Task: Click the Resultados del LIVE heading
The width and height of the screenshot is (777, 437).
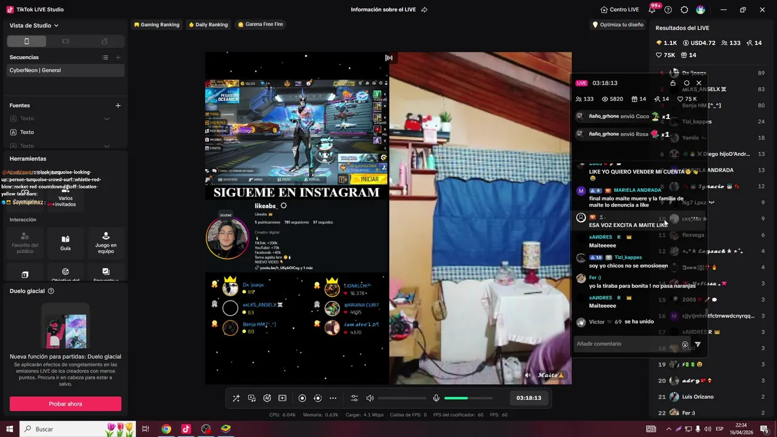Action: point(682,28)
